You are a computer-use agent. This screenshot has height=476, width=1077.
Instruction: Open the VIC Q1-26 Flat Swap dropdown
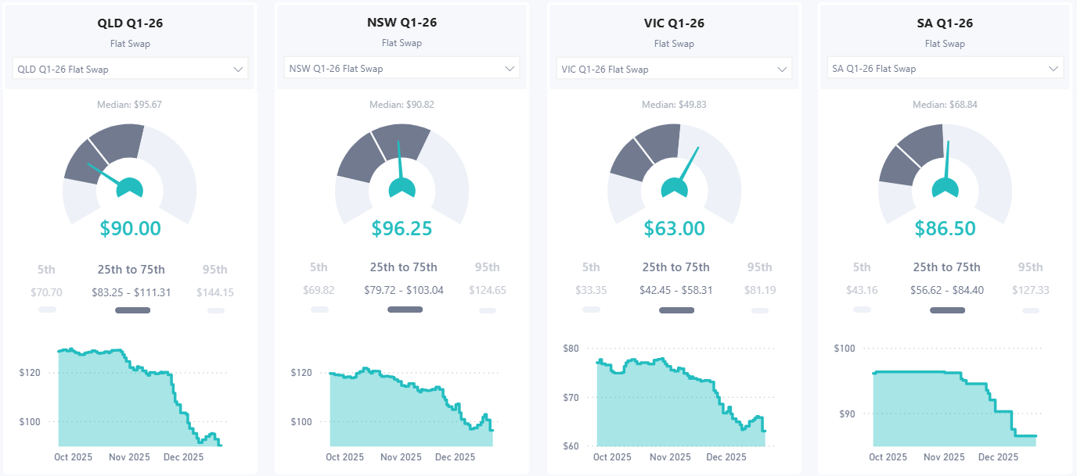pos(674,69)
